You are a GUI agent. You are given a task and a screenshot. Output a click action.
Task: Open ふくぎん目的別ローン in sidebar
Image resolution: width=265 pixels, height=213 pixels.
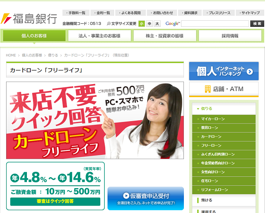click(x=224, y=154)
